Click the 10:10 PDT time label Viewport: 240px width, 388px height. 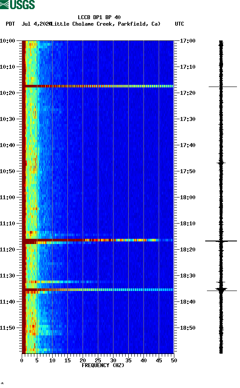point(7,67)
